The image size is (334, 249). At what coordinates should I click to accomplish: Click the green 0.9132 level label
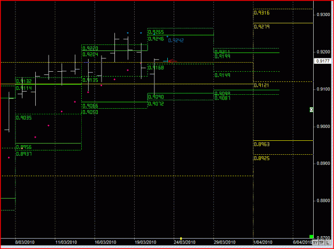(x=24, y=81)
